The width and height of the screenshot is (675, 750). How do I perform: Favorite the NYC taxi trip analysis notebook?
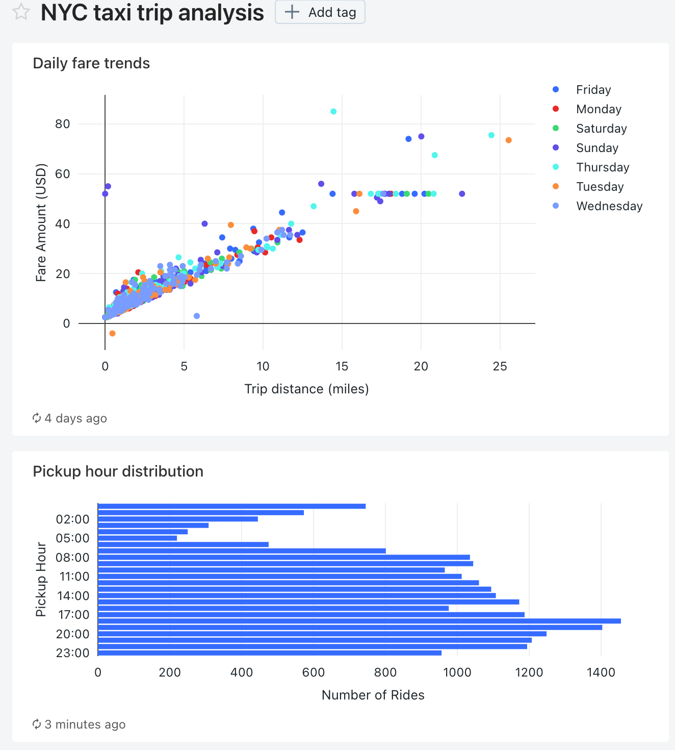tap(20, 12)
